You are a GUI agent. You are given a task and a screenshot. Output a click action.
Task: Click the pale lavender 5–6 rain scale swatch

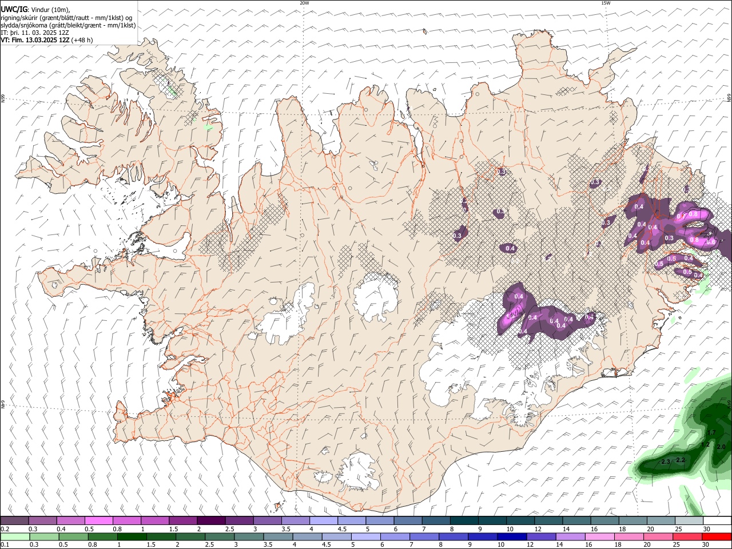point(365,537)
